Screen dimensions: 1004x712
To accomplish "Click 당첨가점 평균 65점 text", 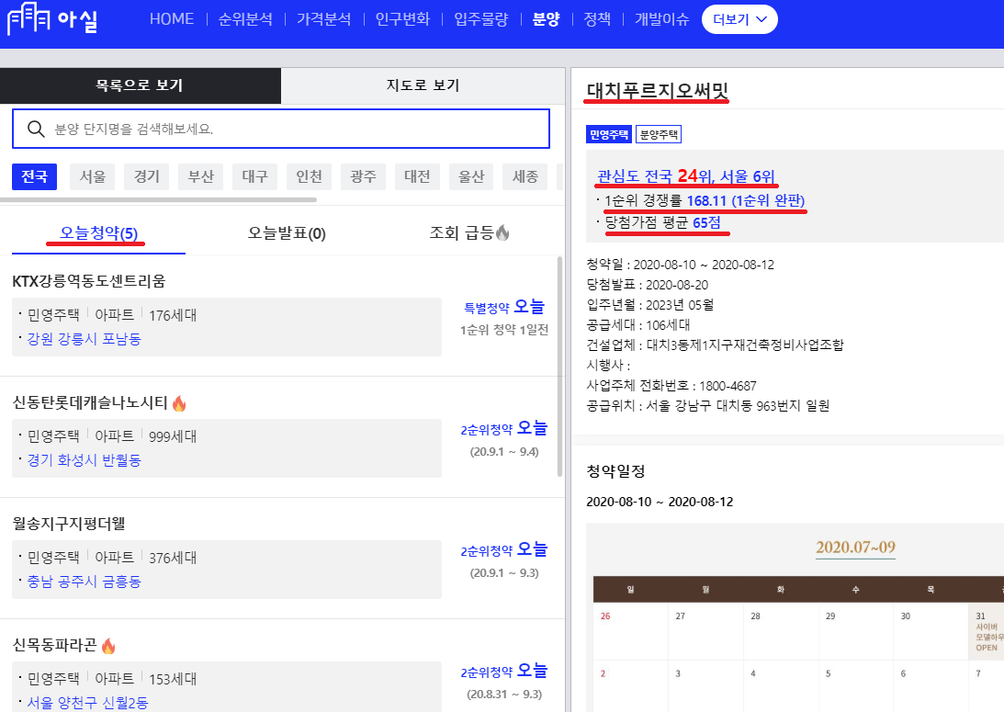I will 662,223.
